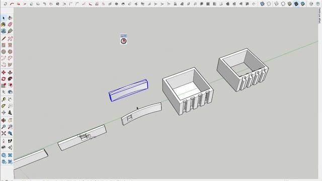322x181 pixels.
Task: Select the Protractor tool
Action: (4, 106)
